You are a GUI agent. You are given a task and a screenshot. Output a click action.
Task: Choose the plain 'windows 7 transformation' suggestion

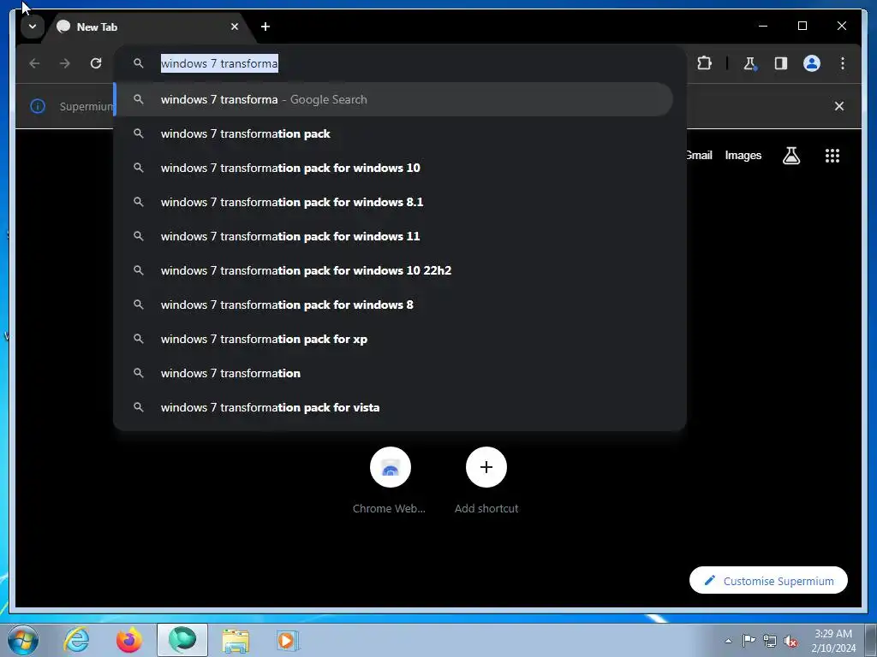coord(394,373)
